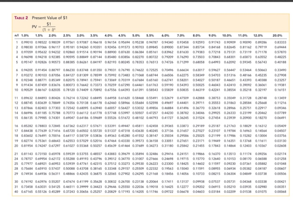Click value 0.78803 in the 1.5% column
Viewport: 293px width, 204px height.
pyautogui.click(x=41, y=126)
